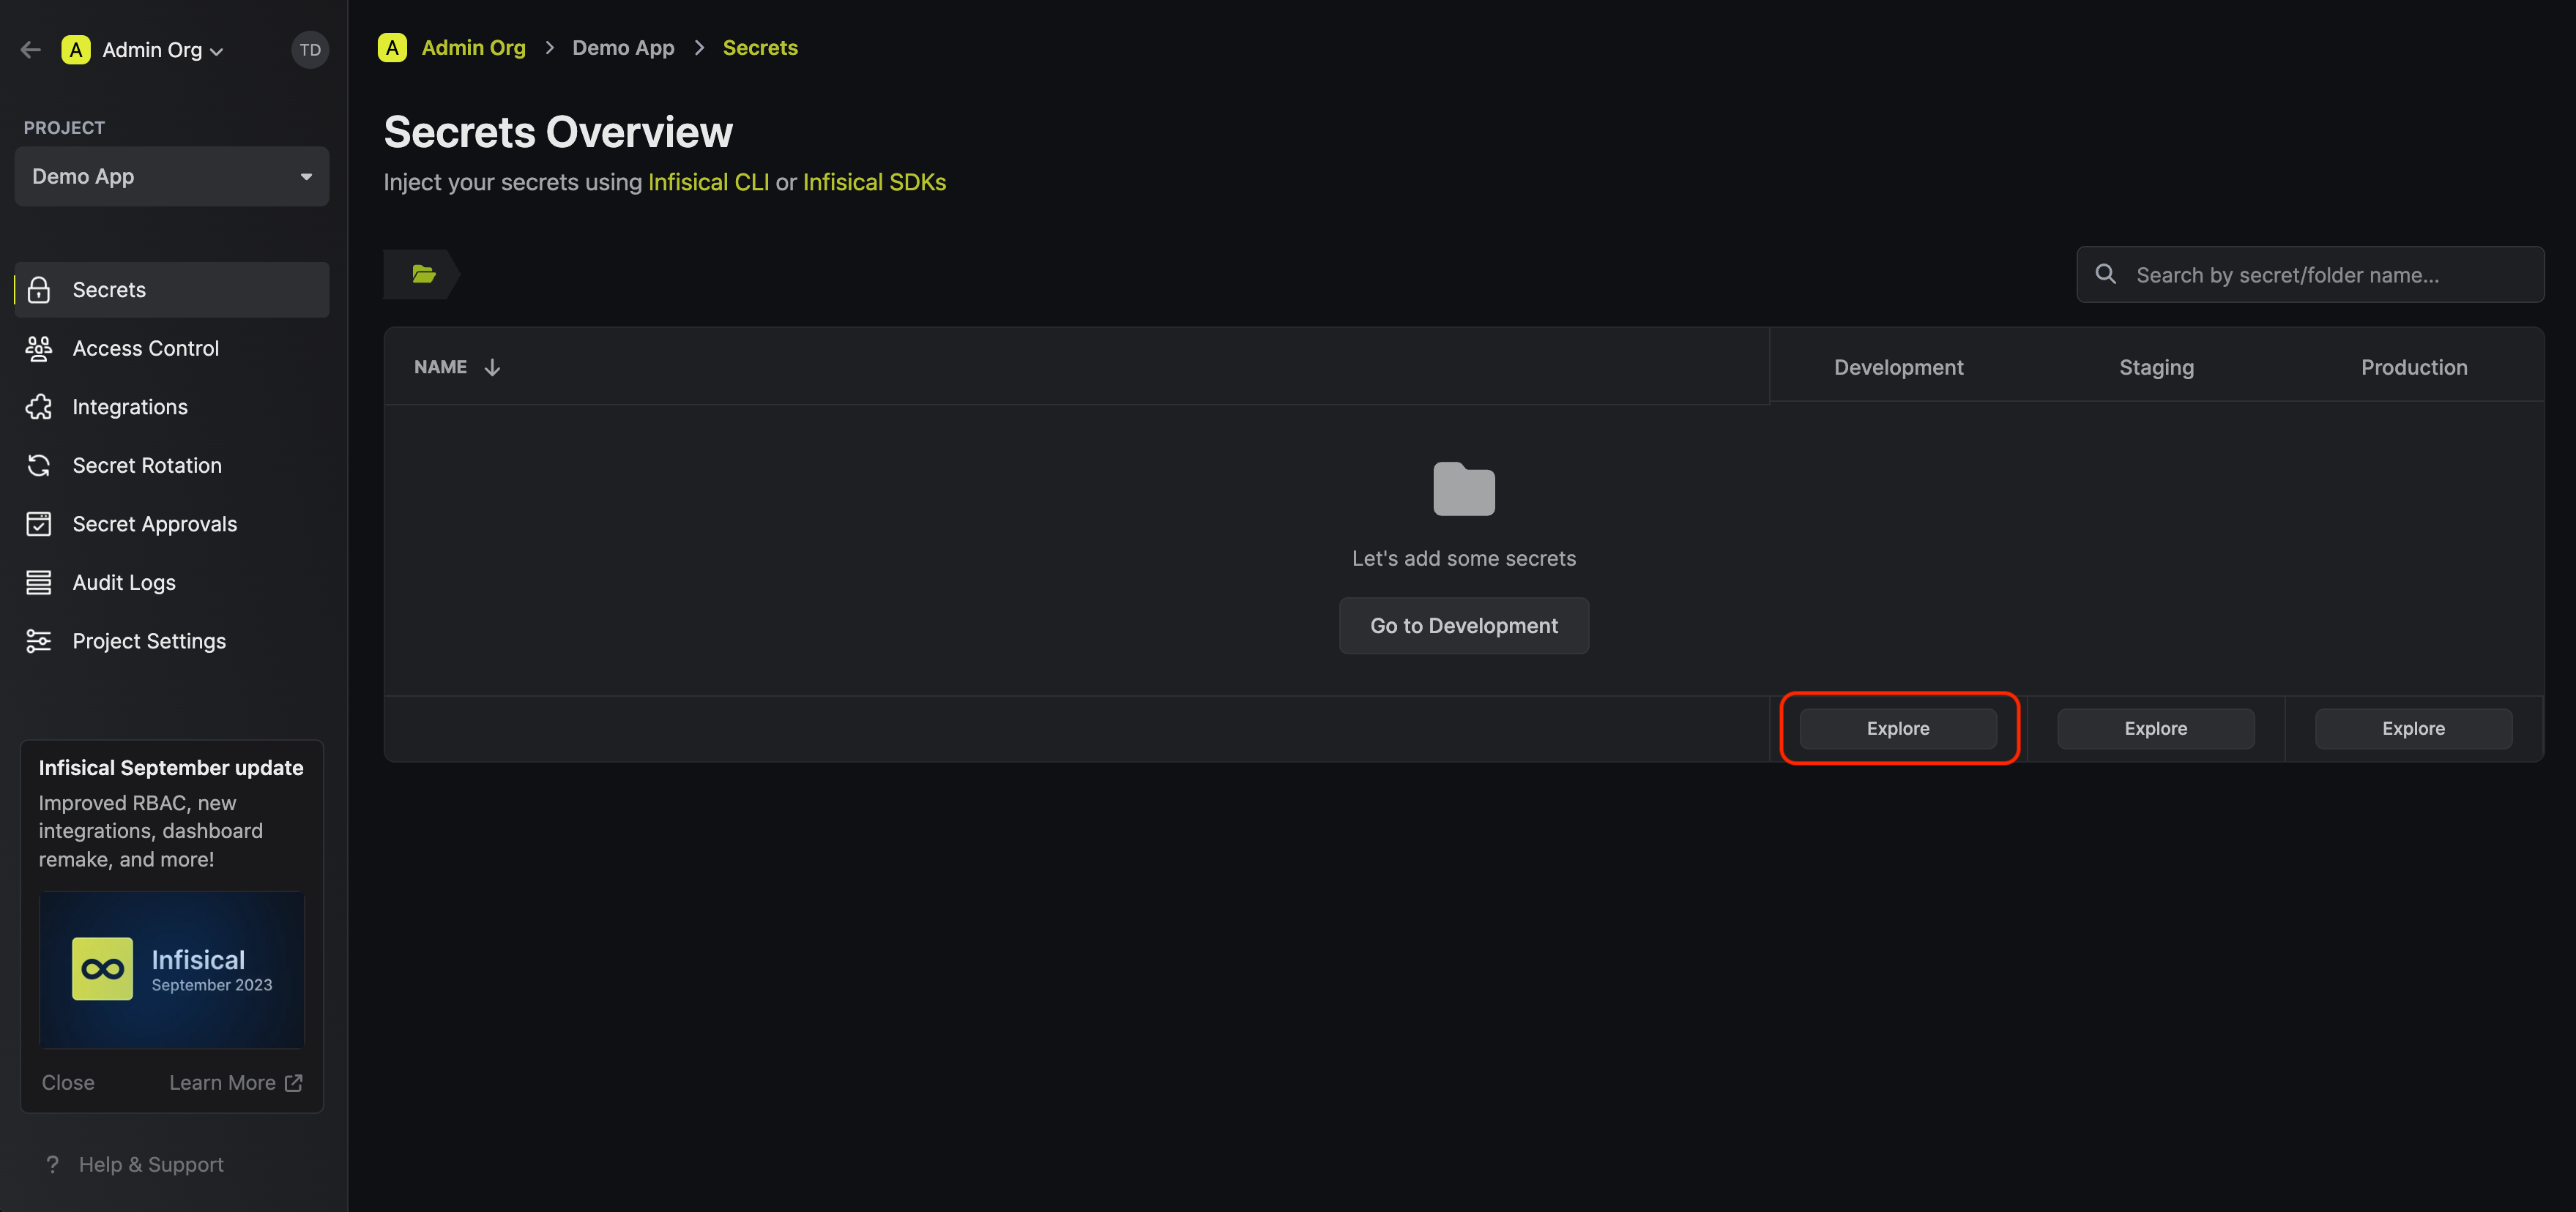The height and width of the screenshot is (1212, 2576).
Task: Click the open folder breadcrumb icon
Action: click(424, 274)
